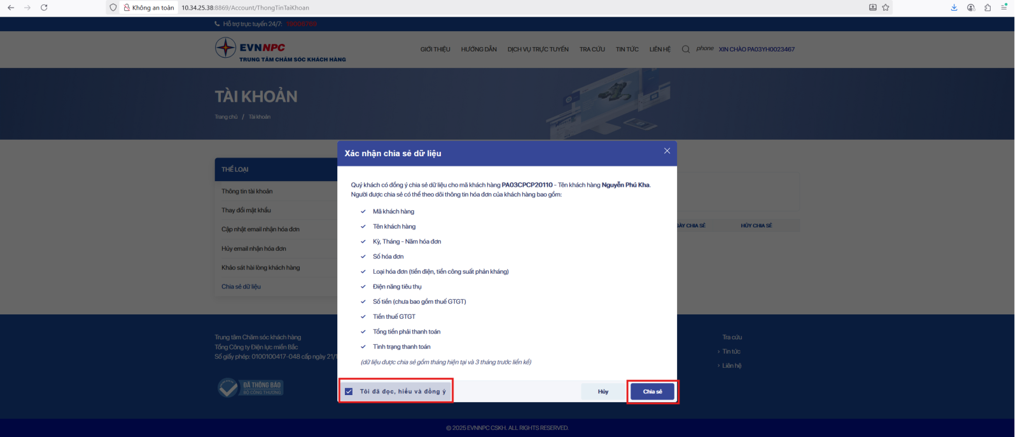Image resolution: width=1018 pixels, height=437 pixels.
Task: Click 'Tin tức' footer link
Action: tap(731, 351)
